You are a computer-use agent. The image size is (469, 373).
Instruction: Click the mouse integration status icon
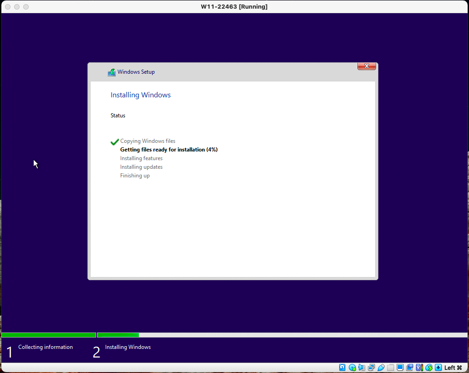[x=429, y=368]
